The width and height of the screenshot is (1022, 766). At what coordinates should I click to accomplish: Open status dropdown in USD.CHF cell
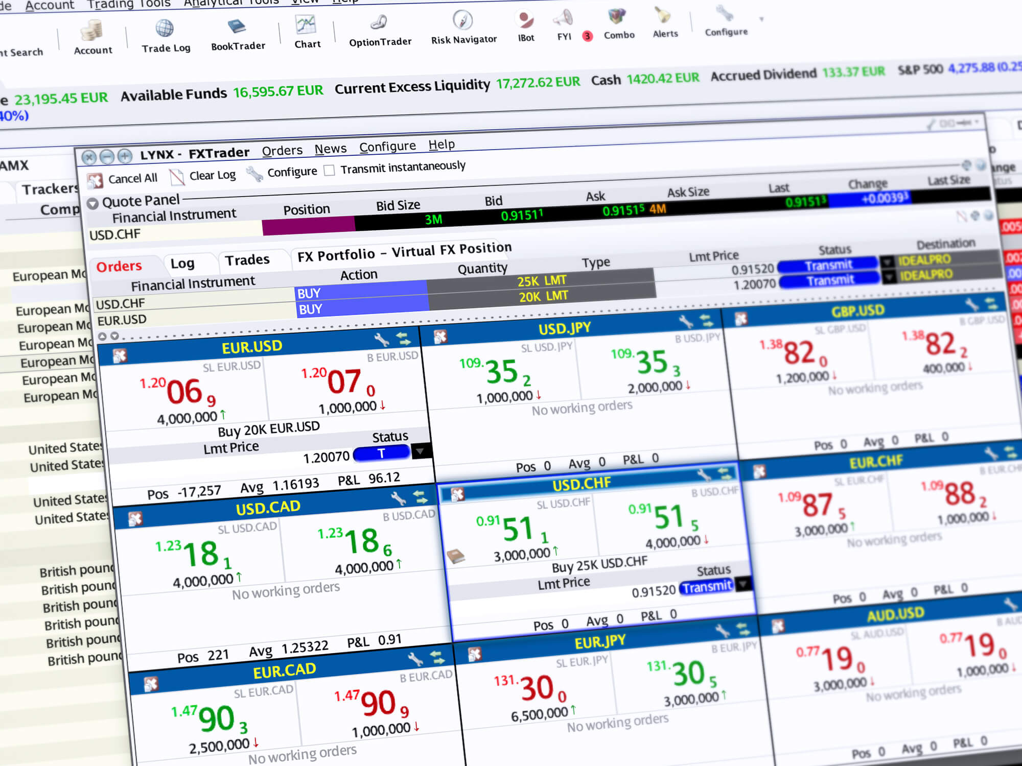744,583
